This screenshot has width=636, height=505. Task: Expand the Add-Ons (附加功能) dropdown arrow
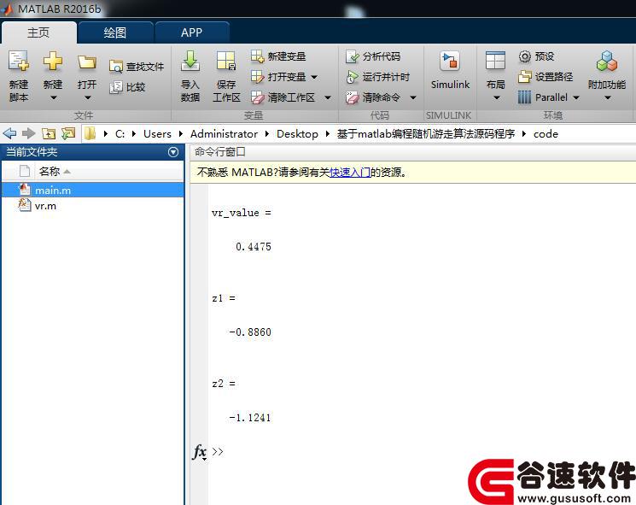coord(607,97)
